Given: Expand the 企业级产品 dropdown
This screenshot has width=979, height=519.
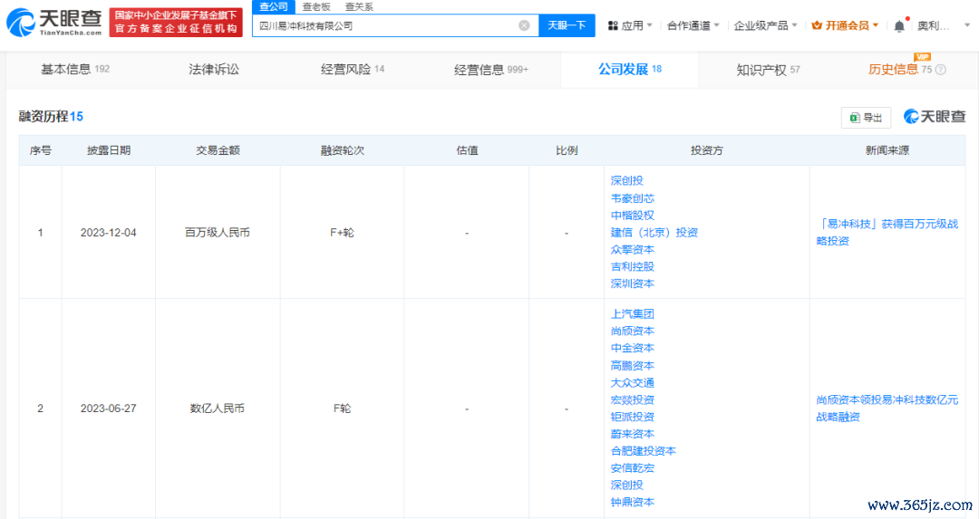Looking at the screenshot, I should pos(765,25).
